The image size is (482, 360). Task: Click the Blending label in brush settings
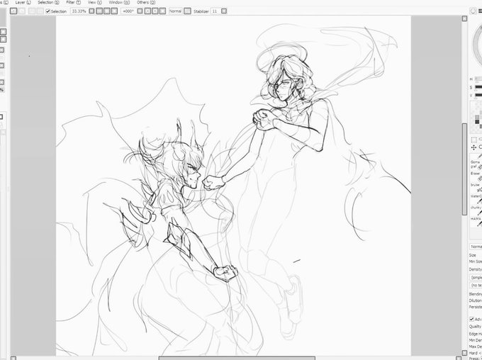[475, 294]
